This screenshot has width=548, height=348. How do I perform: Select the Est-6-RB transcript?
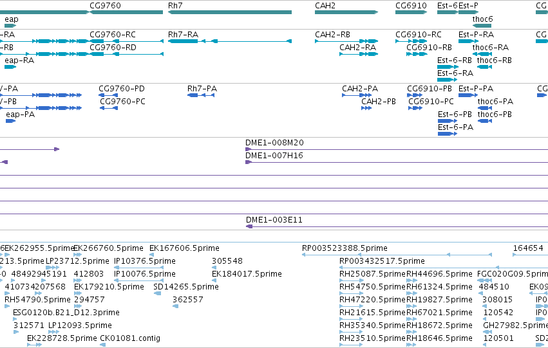[447, 67]
